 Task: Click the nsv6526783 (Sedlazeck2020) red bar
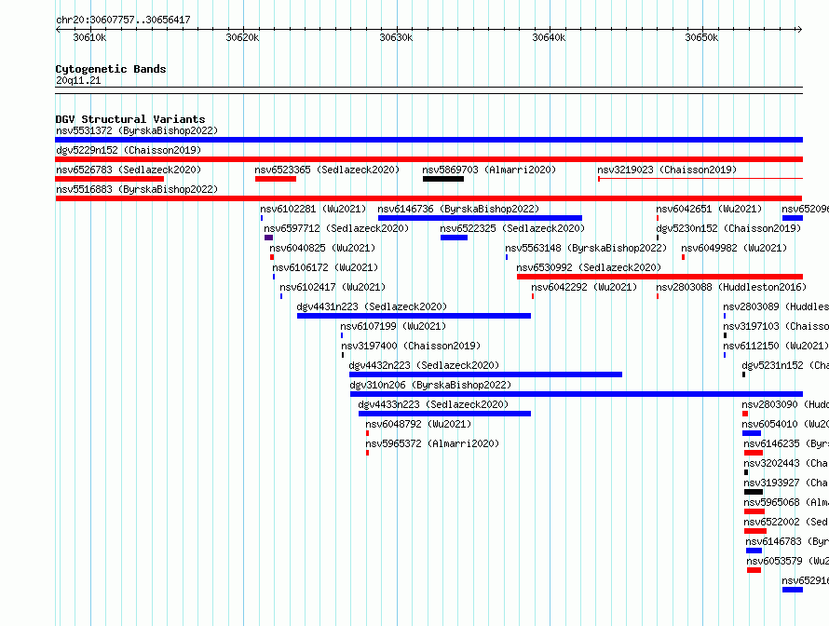click(x=109, y=179)
